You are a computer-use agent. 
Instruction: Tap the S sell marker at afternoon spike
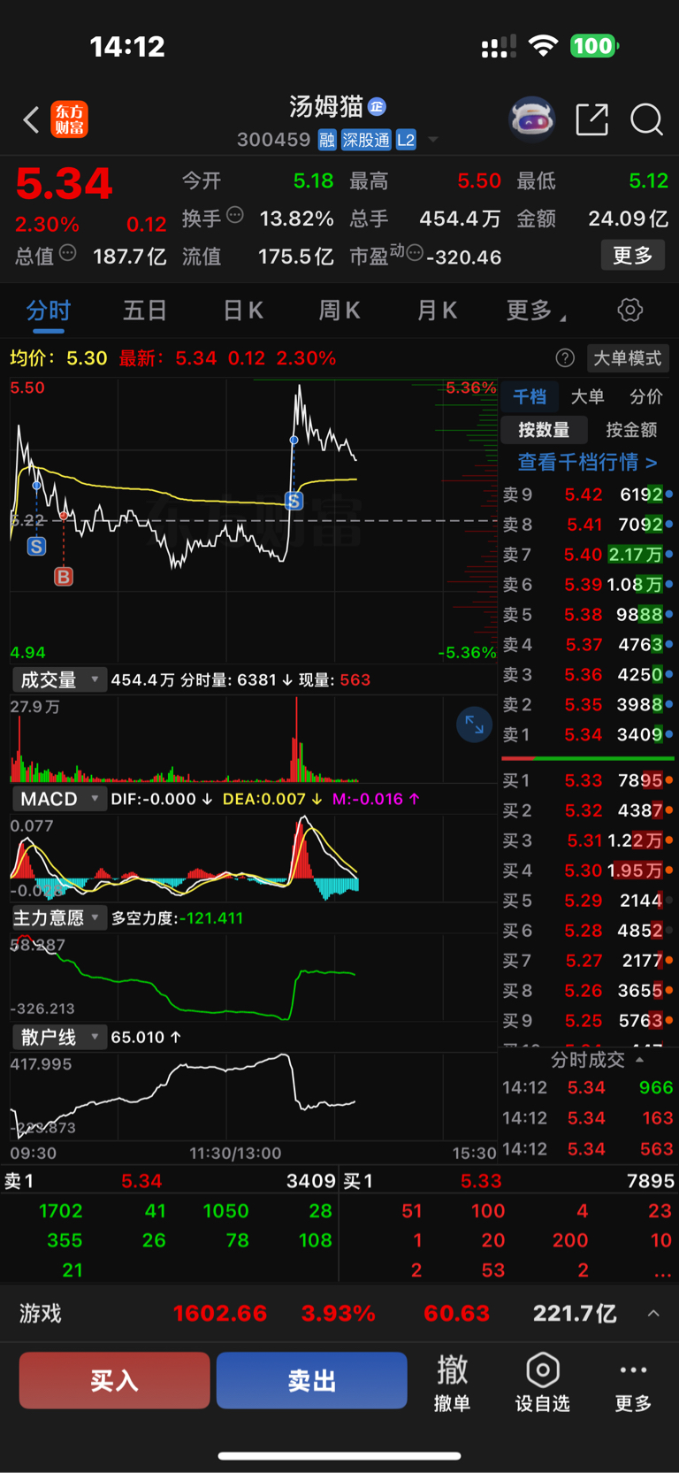click(x=294, y=501)
